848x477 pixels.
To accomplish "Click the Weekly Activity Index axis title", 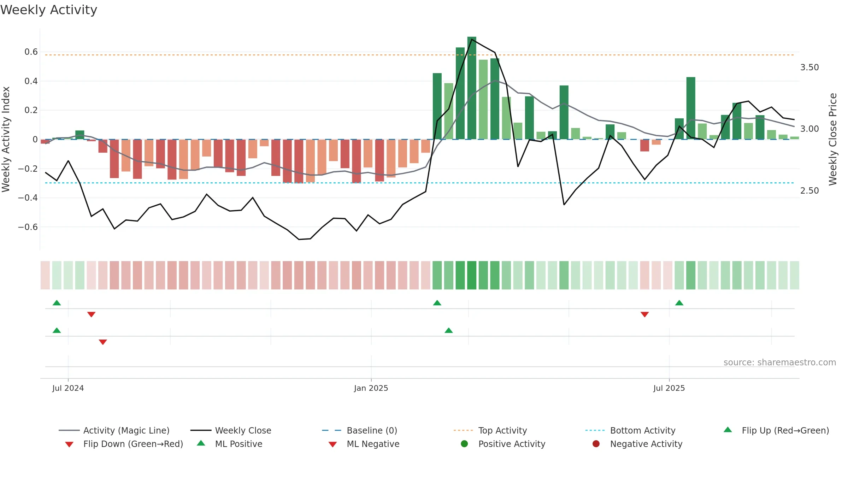I will coord(6,139).
